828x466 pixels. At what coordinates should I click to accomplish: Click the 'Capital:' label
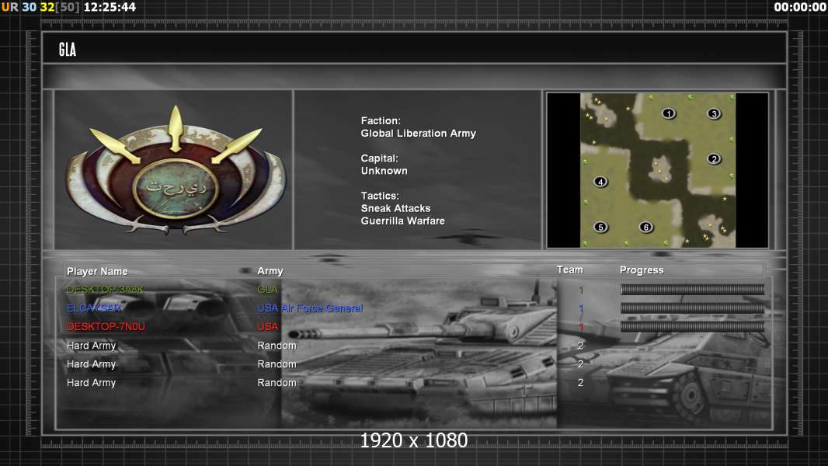[380, 158]
